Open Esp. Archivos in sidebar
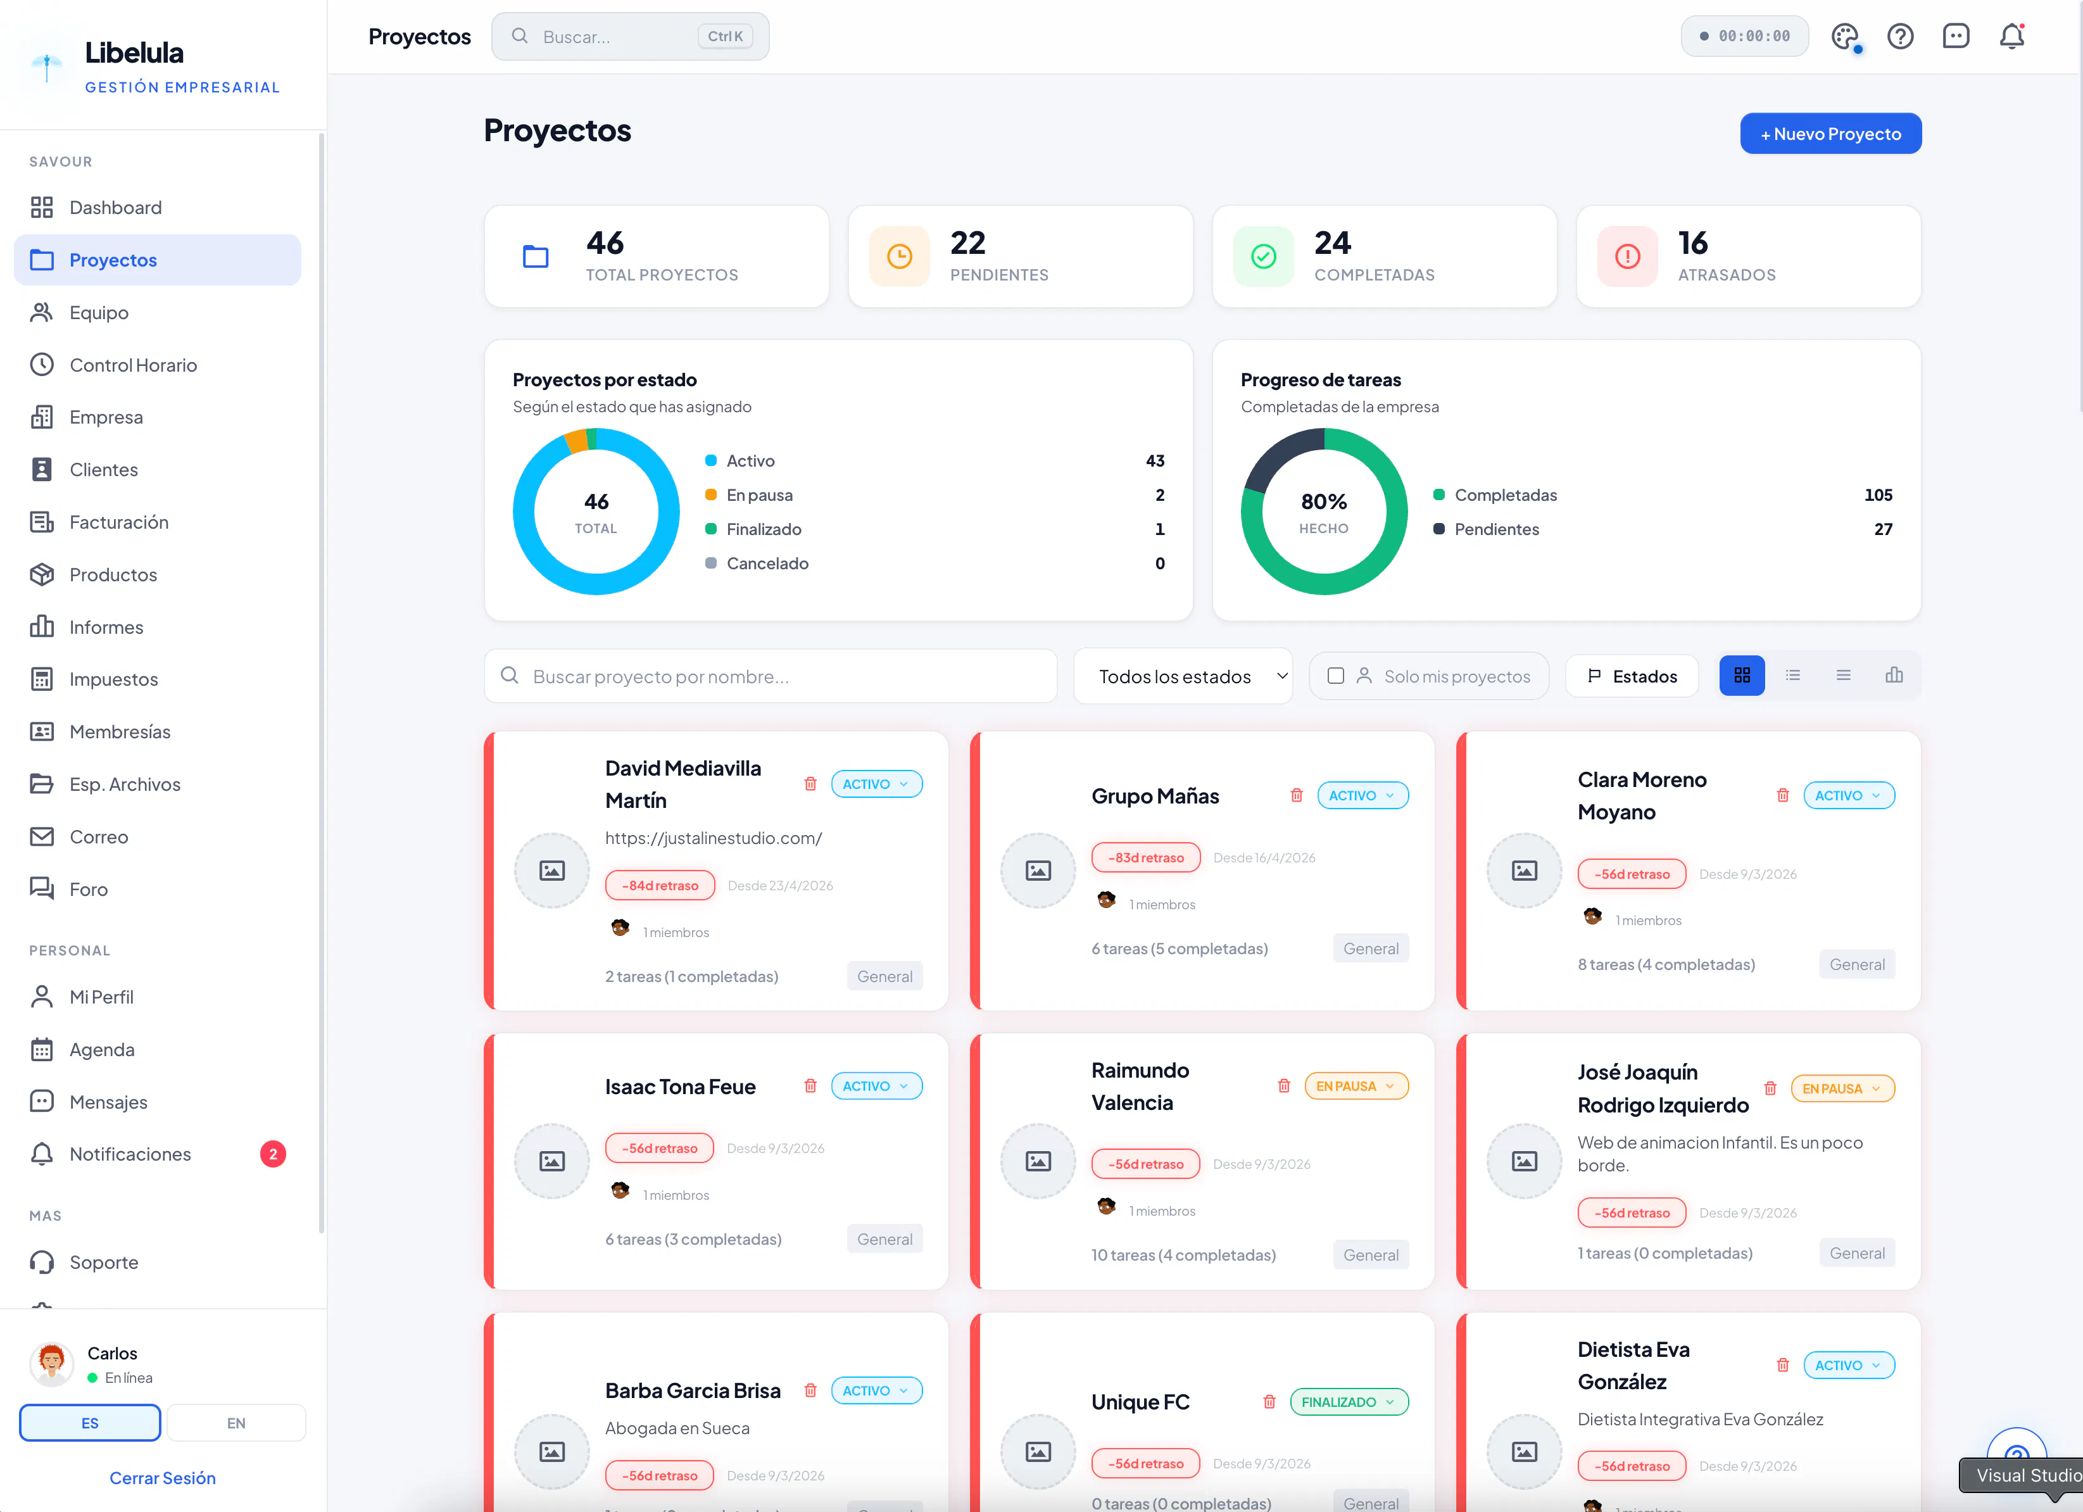Screen dimensions: 2083x1512 157,784
